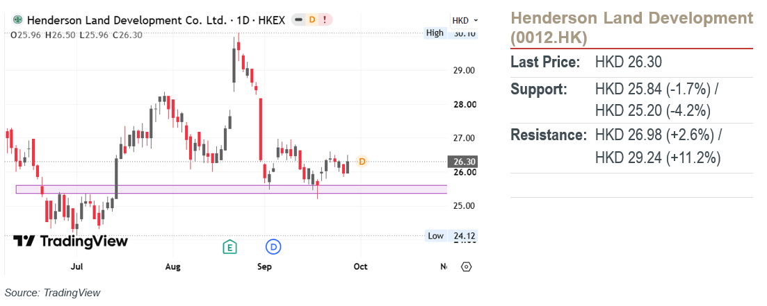Click the 24.12 low price value
The width and height of the screenshot is (767, 306).
[x=465, y=236]
